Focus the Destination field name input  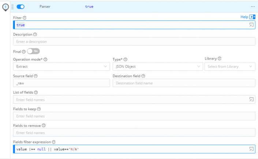184,83
